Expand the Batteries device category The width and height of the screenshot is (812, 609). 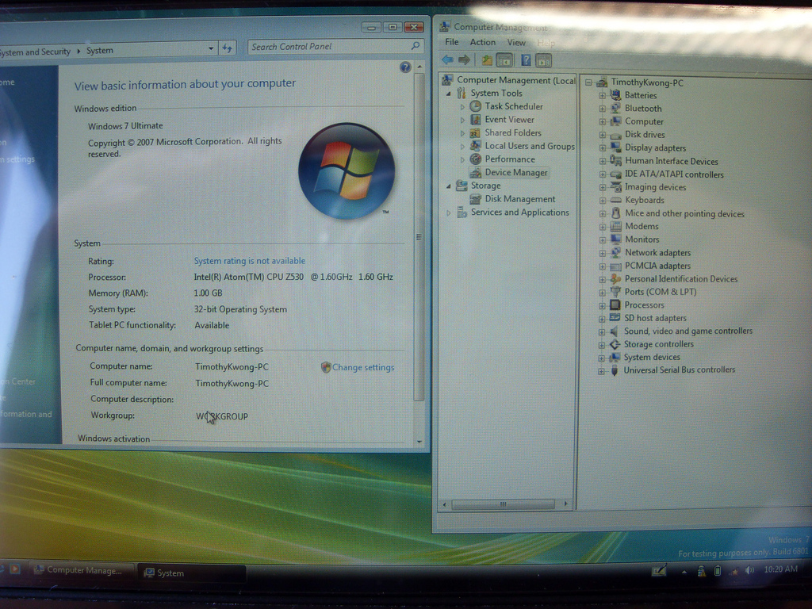602,96
